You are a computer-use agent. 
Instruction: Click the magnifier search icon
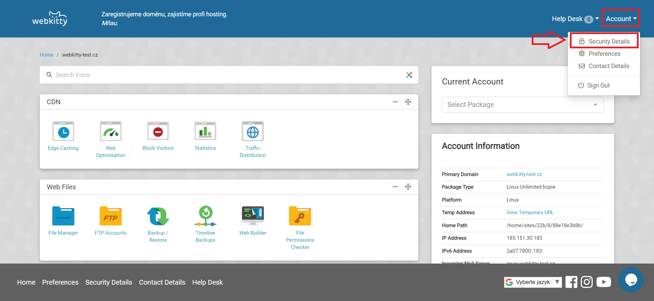pyautogui.click(x=49, y=75)
